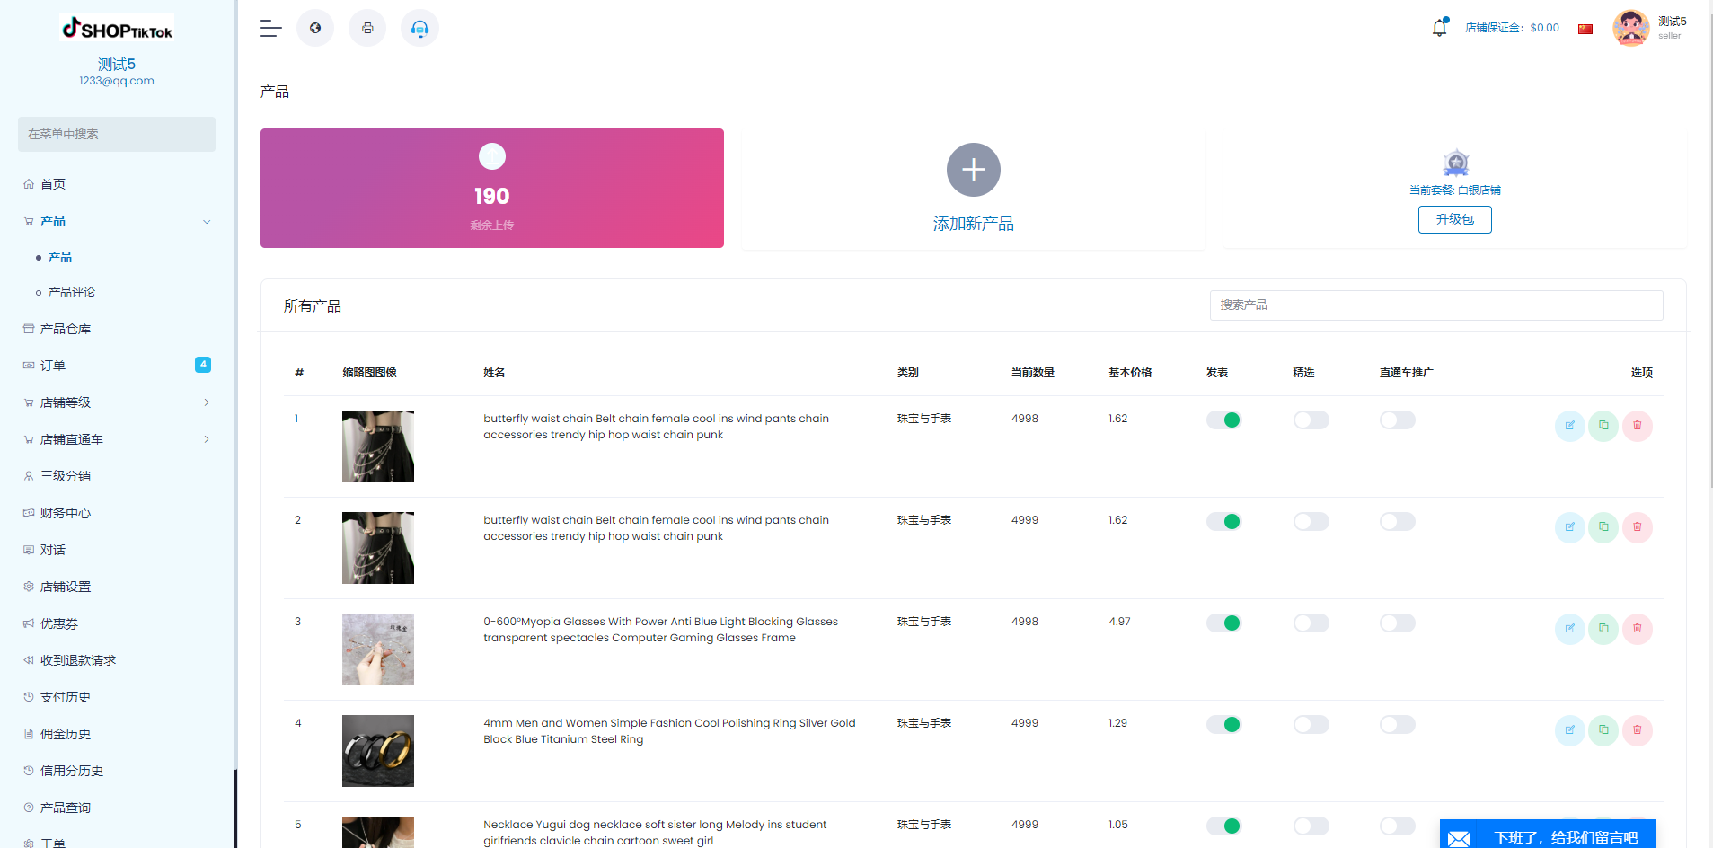The height and width of the screenshot is (848, 1713).
Task: Delete the second product row
Action: (1637, 527)
